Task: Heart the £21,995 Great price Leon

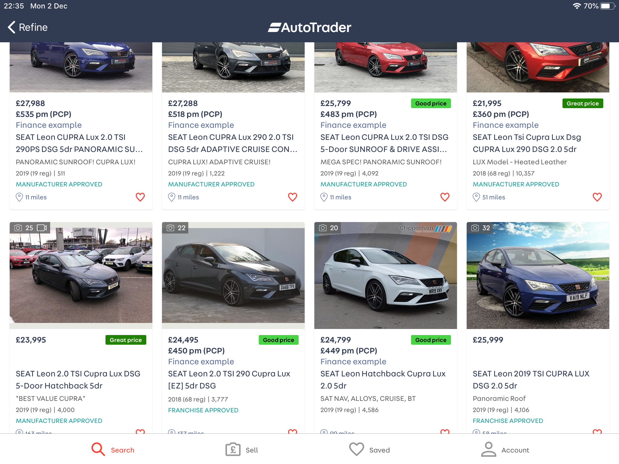Action: [x=597, y=197]
